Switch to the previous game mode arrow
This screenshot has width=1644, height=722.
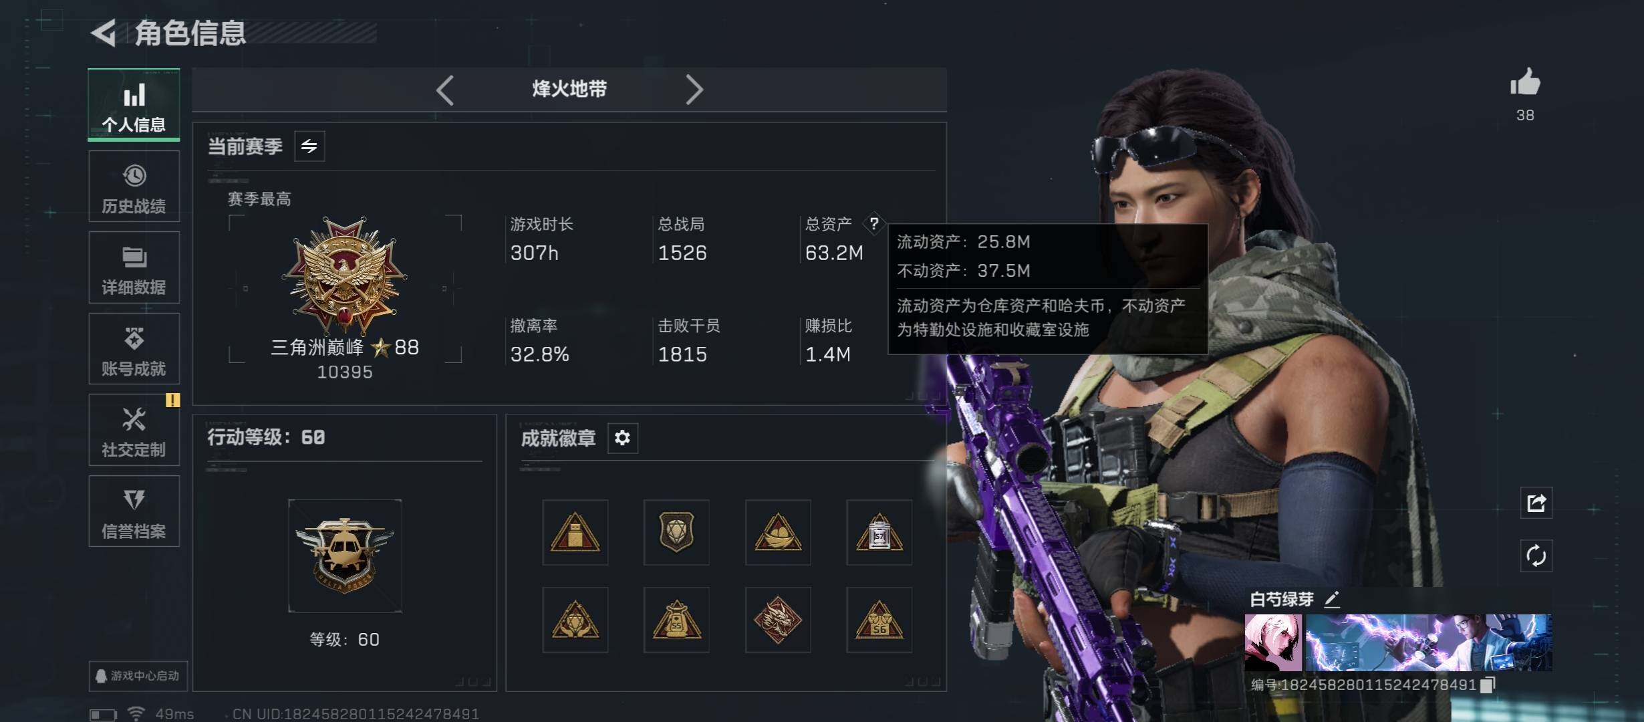coord(445,90)
